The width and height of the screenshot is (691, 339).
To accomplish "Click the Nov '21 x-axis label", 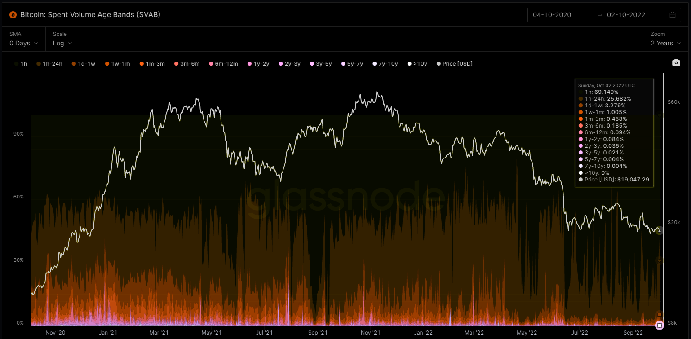I will (371, 333).
